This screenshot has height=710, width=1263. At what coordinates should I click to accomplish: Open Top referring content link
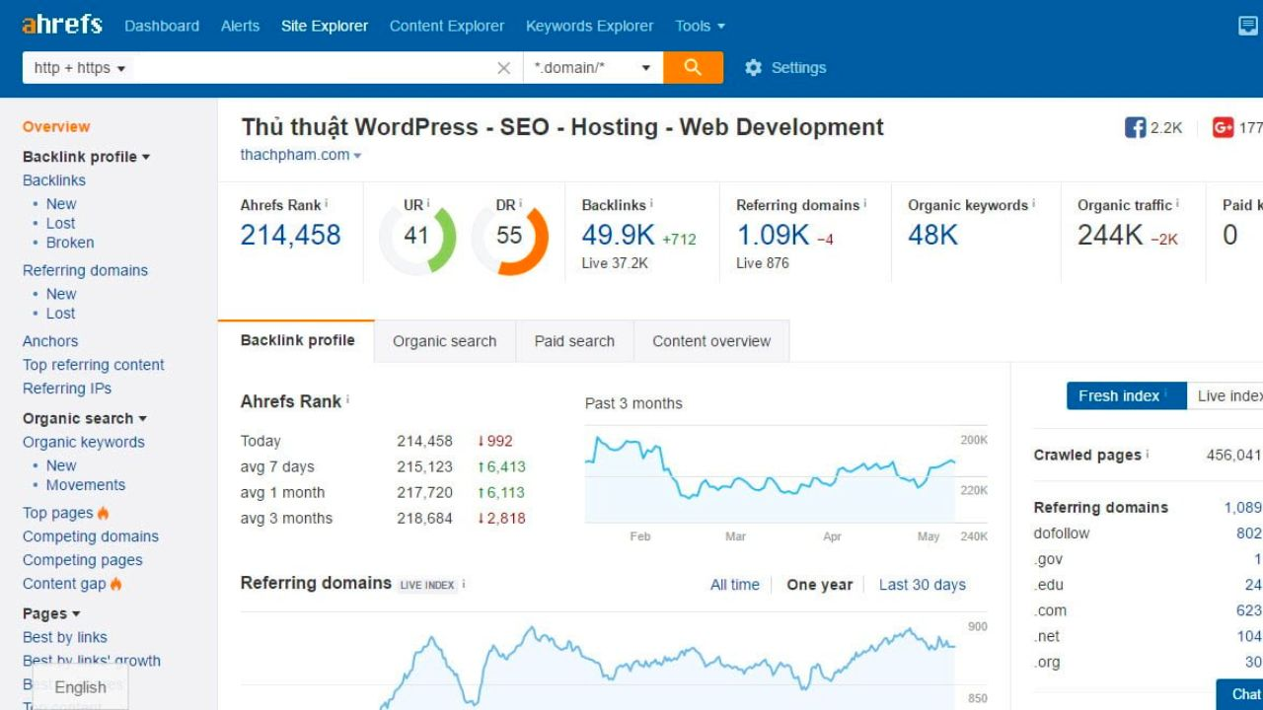94,365
